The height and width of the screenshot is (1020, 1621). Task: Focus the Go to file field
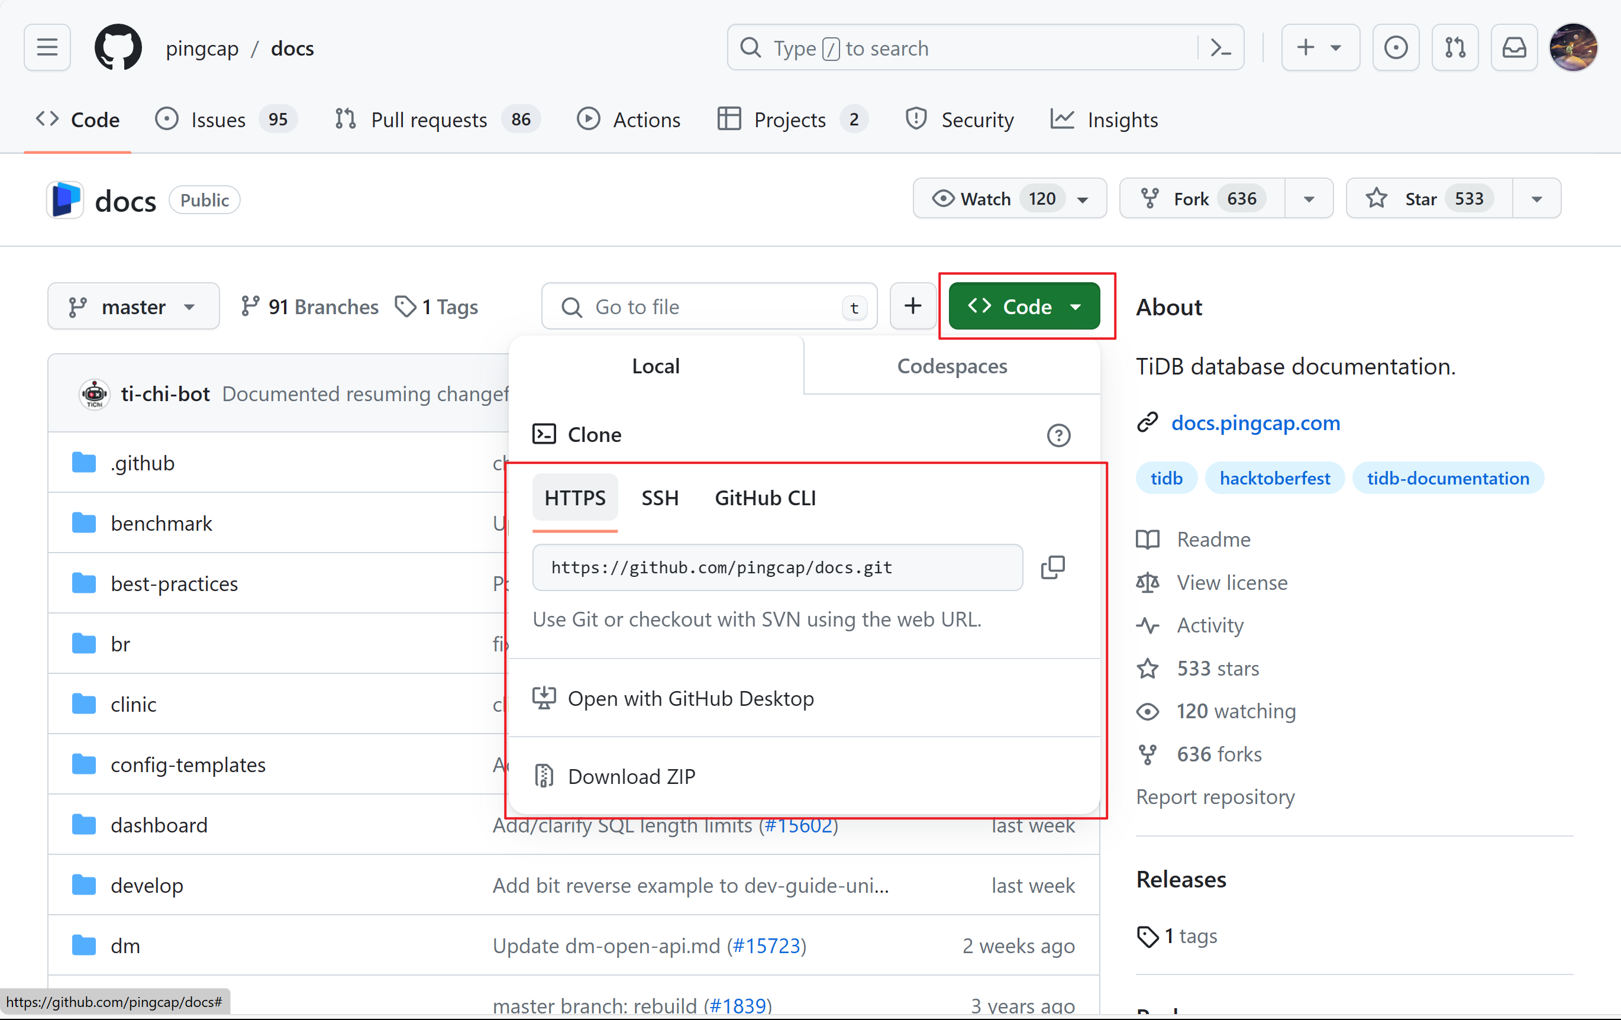click(x=709, y=306)
